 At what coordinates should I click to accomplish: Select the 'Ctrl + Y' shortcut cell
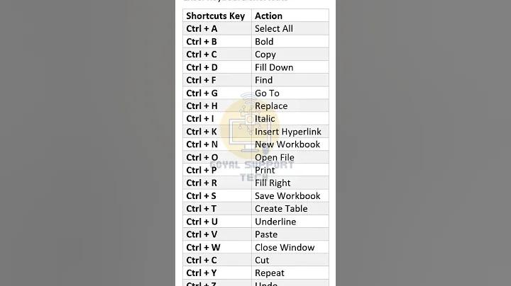point(217,273)
